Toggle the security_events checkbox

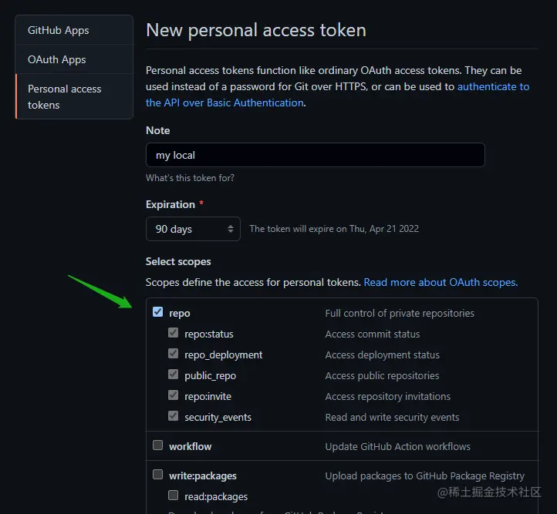pos(174,417)
